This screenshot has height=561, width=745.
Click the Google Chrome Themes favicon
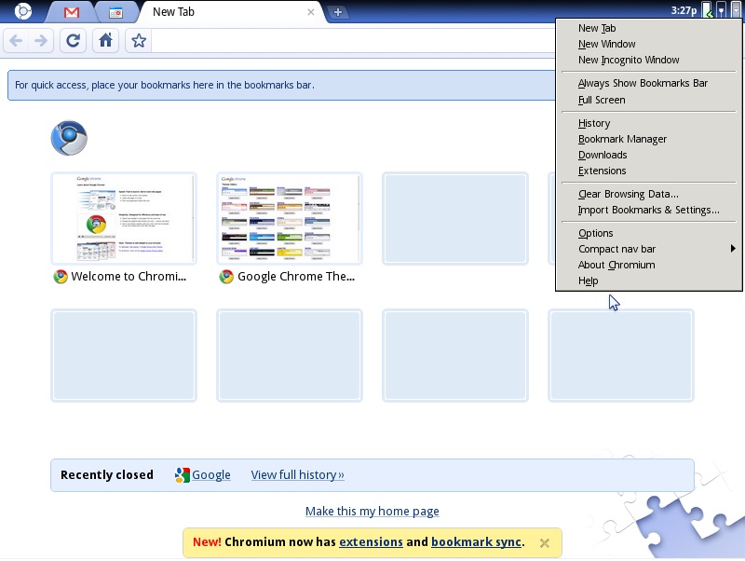click(x=226, y=277)
